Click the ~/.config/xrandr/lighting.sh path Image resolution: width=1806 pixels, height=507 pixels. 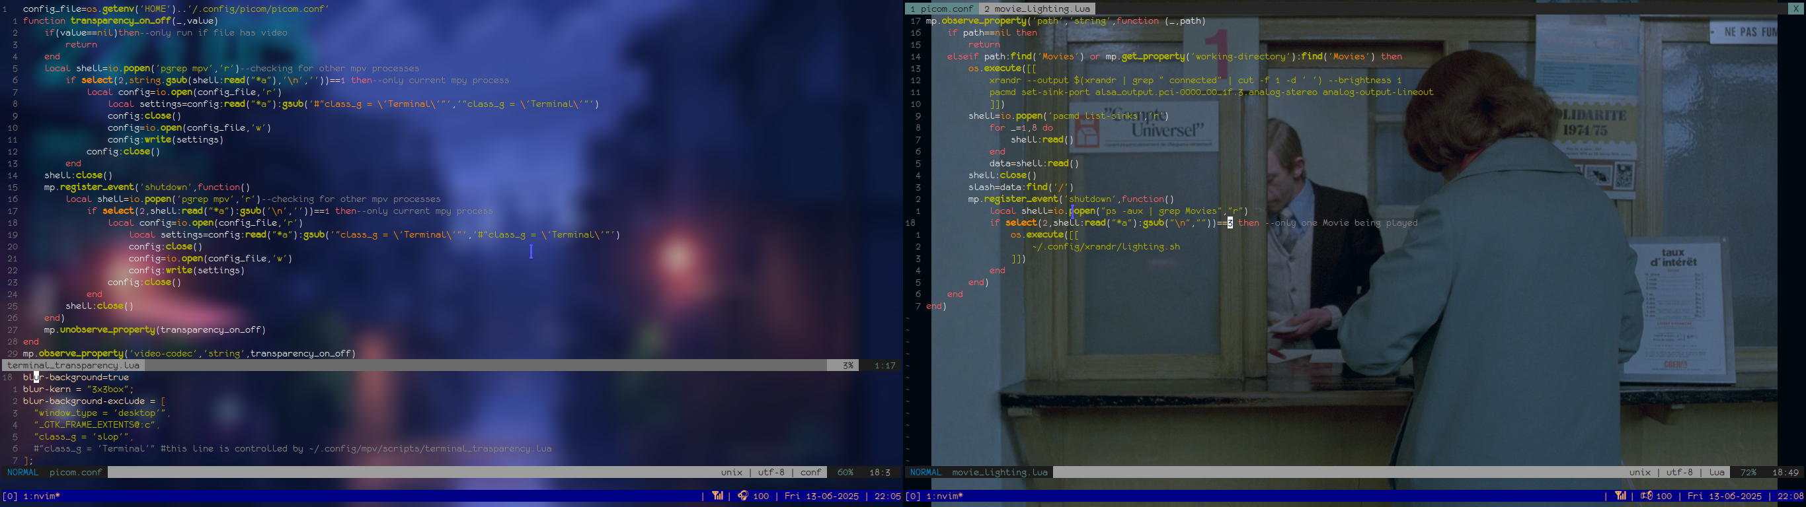pyautogui.click(x=1106, y=247)
